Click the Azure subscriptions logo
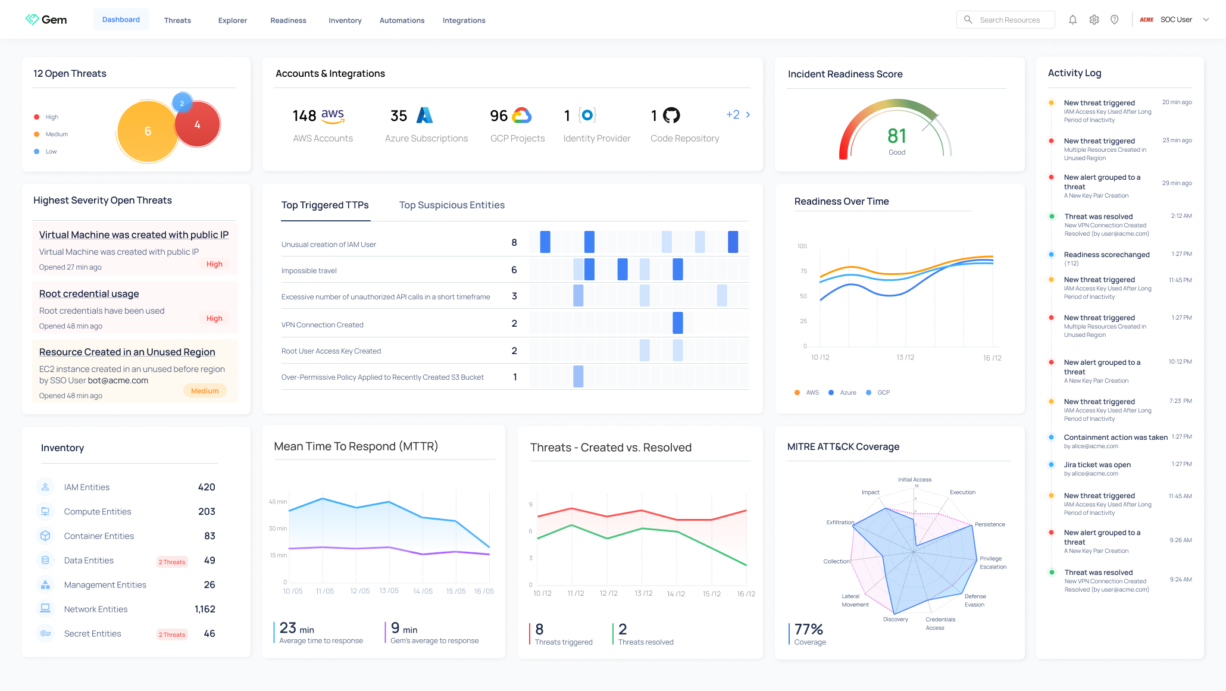 [424, 115]
